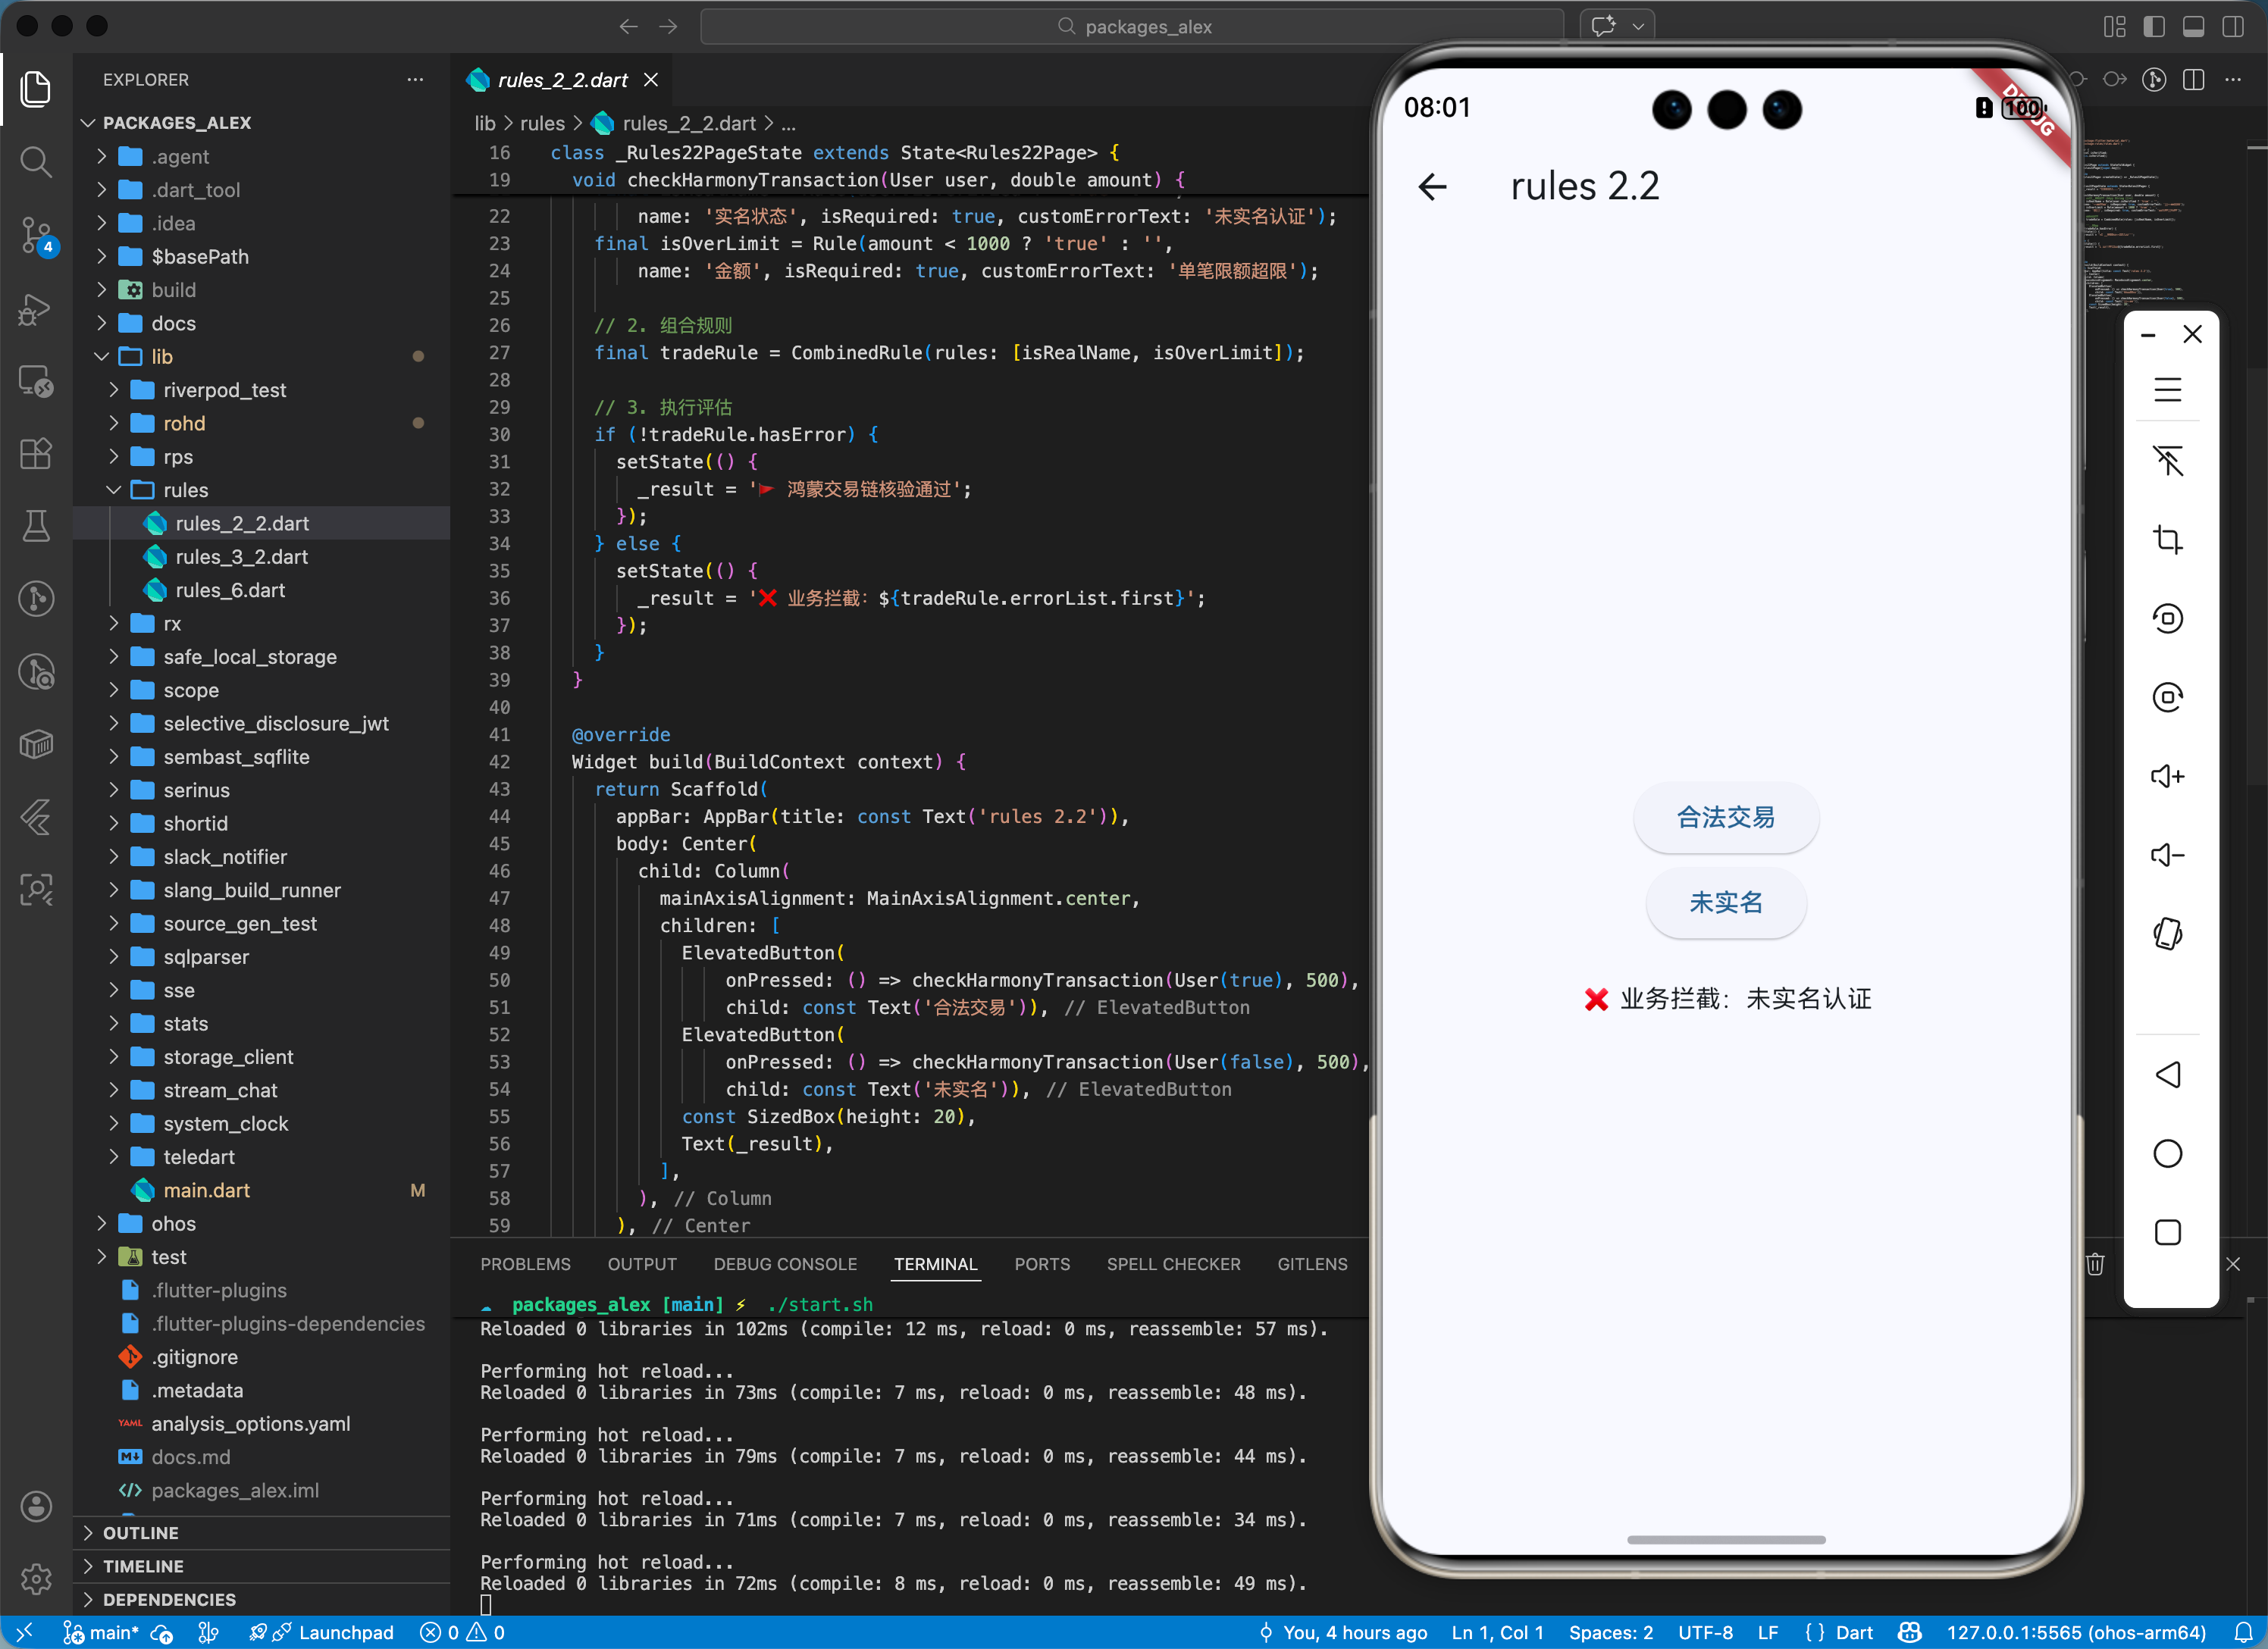The image size is (2268, 1649).
Task: Toggle the bottom panel layout button
Action: 2193,27
